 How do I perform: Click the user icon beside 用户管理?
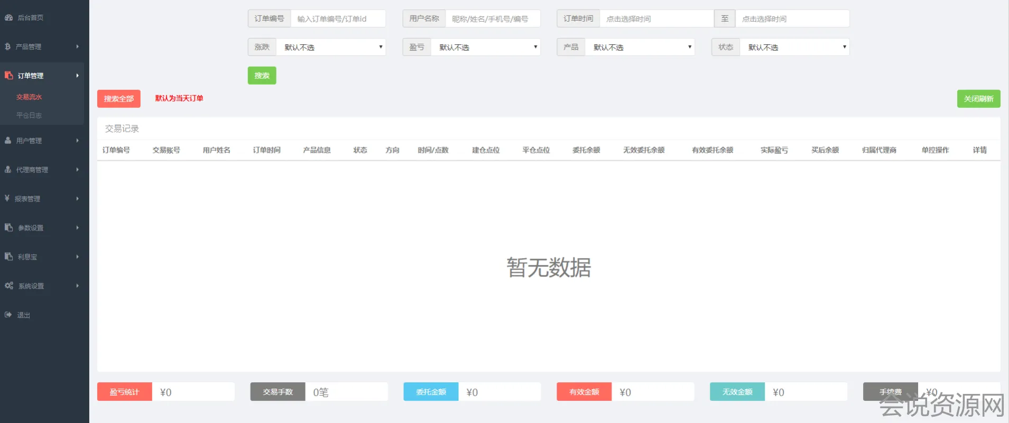(8, 141)
